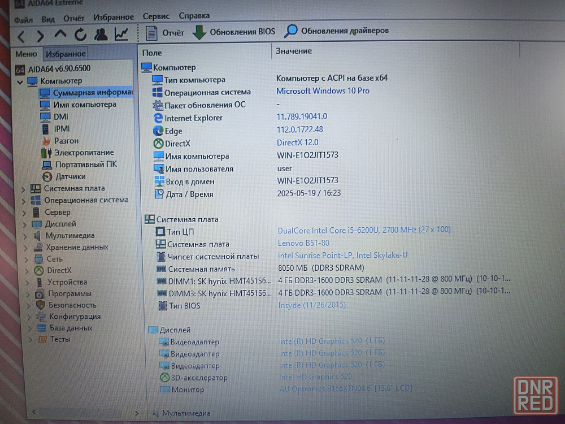Viewport: 565px width, 424px height.
Task: Select Суммарная информация in the tree
Action: [x=86, y=93]
